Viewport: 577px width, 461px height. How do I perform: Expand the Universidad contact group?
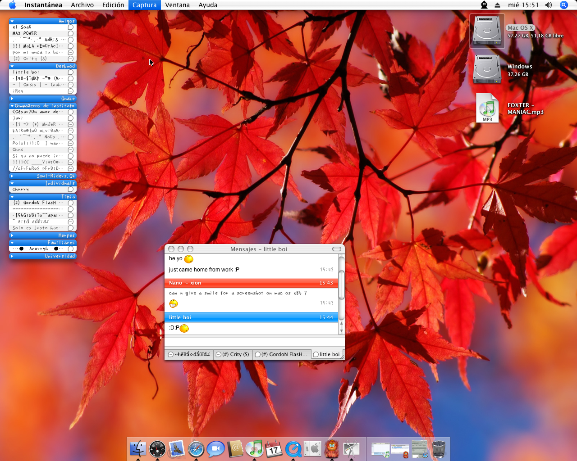tap(12, 256)
